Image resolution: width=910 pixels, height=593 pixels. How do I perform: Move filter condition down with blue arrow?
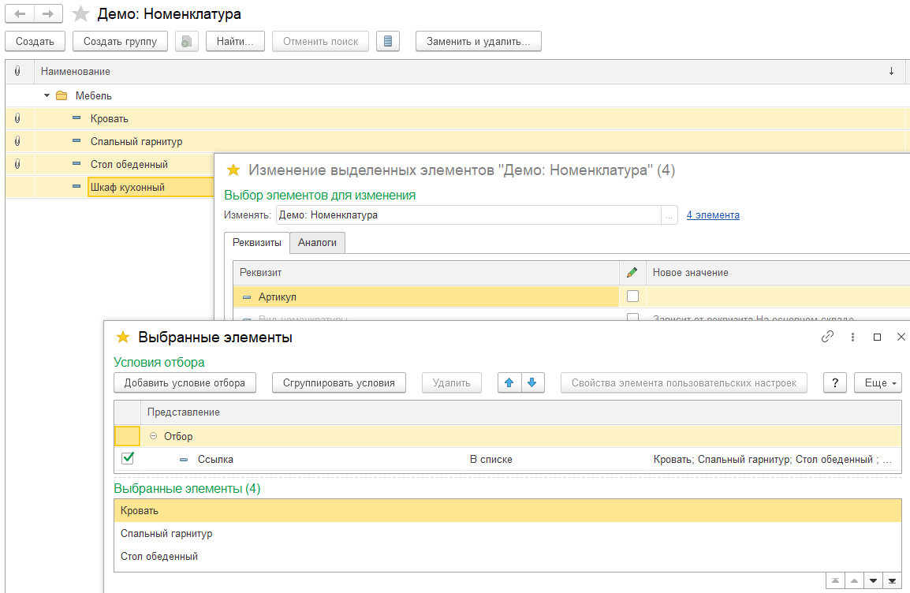[531, 383]
